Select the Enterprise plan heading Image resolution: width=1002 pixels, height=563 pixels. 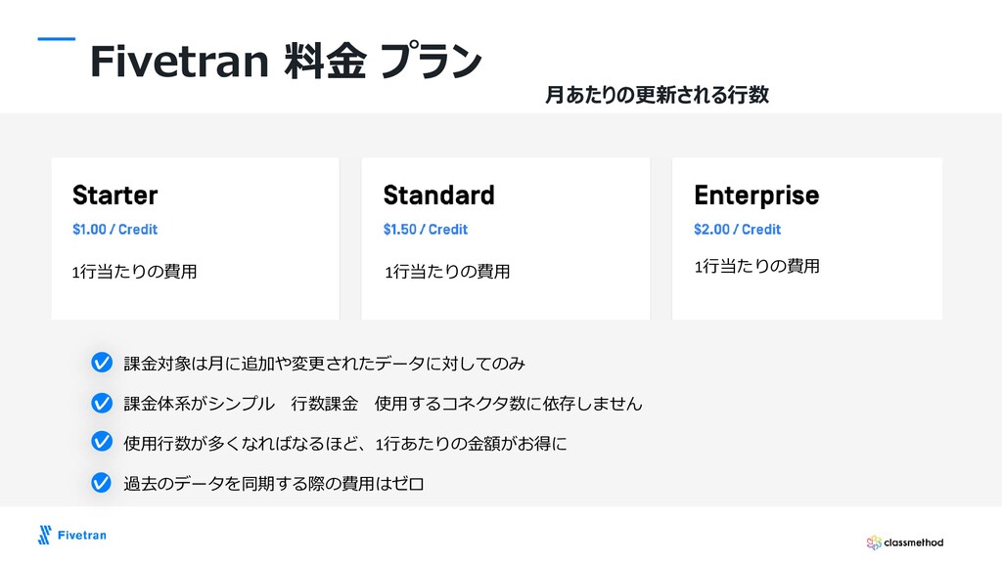coord(756,195)
